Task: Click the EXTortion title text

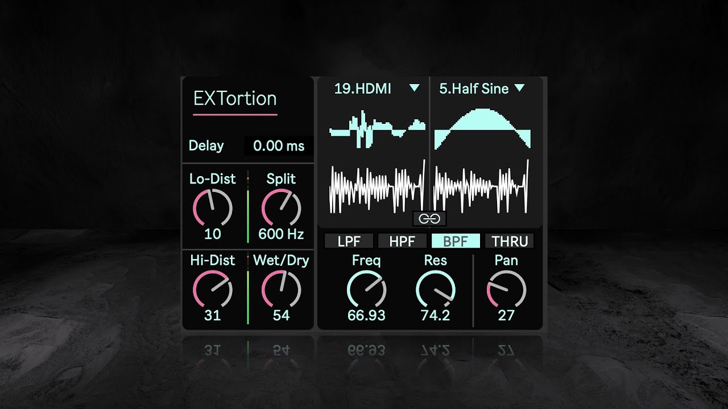Action: pyautogui.click(x=235, y=98)
